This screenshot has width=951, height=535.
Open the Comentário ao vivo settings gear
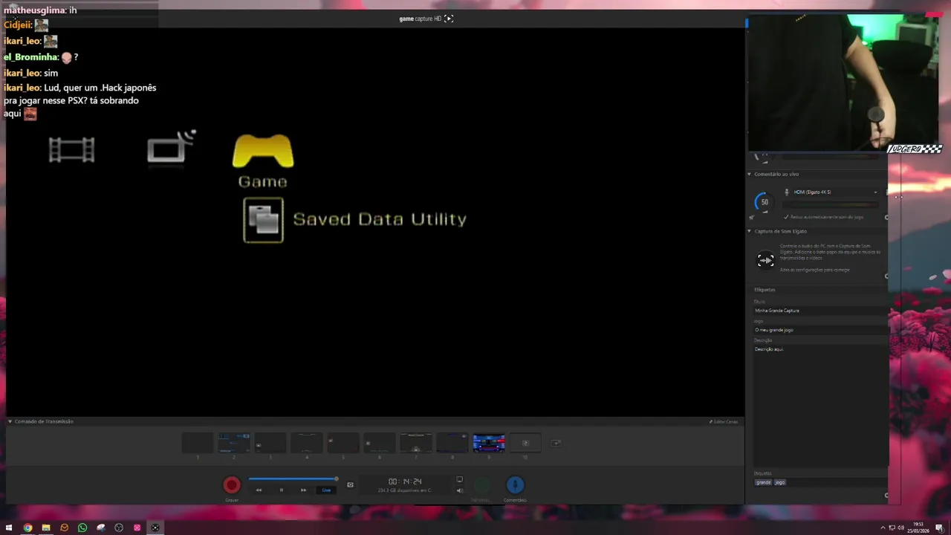click(x=886, y=218)
